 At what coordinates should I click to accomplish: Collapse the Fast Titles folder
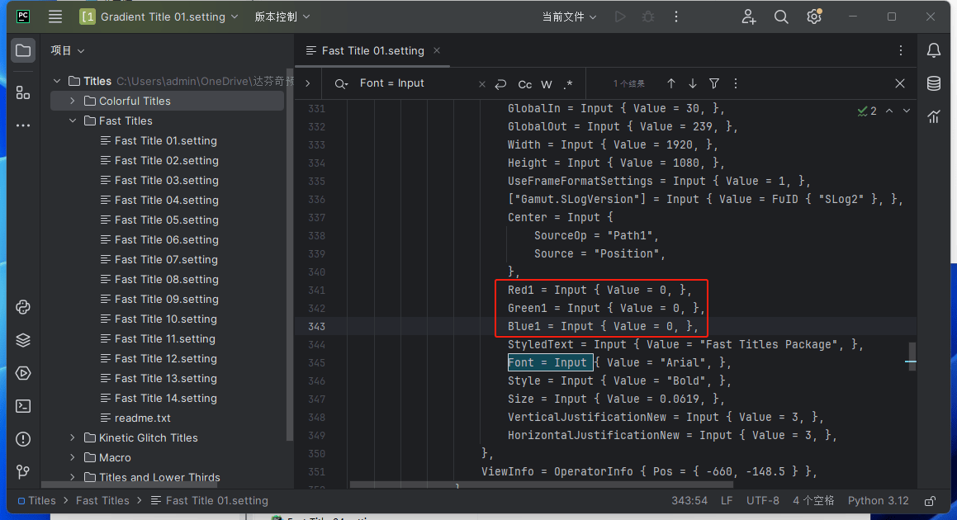73,121
